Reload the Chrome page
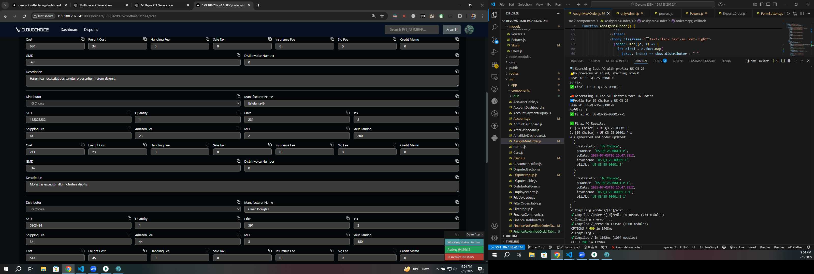Image resolution: width=814 pixels, height=274 pixels. [x=24, y=16]
